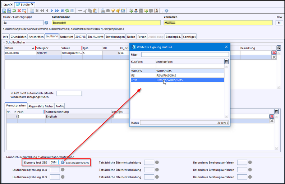
Task: Close the Schüler tab
Action: pos(33,4)
